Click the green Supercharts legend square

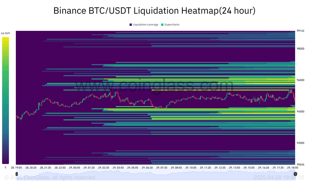click(162, 25)
